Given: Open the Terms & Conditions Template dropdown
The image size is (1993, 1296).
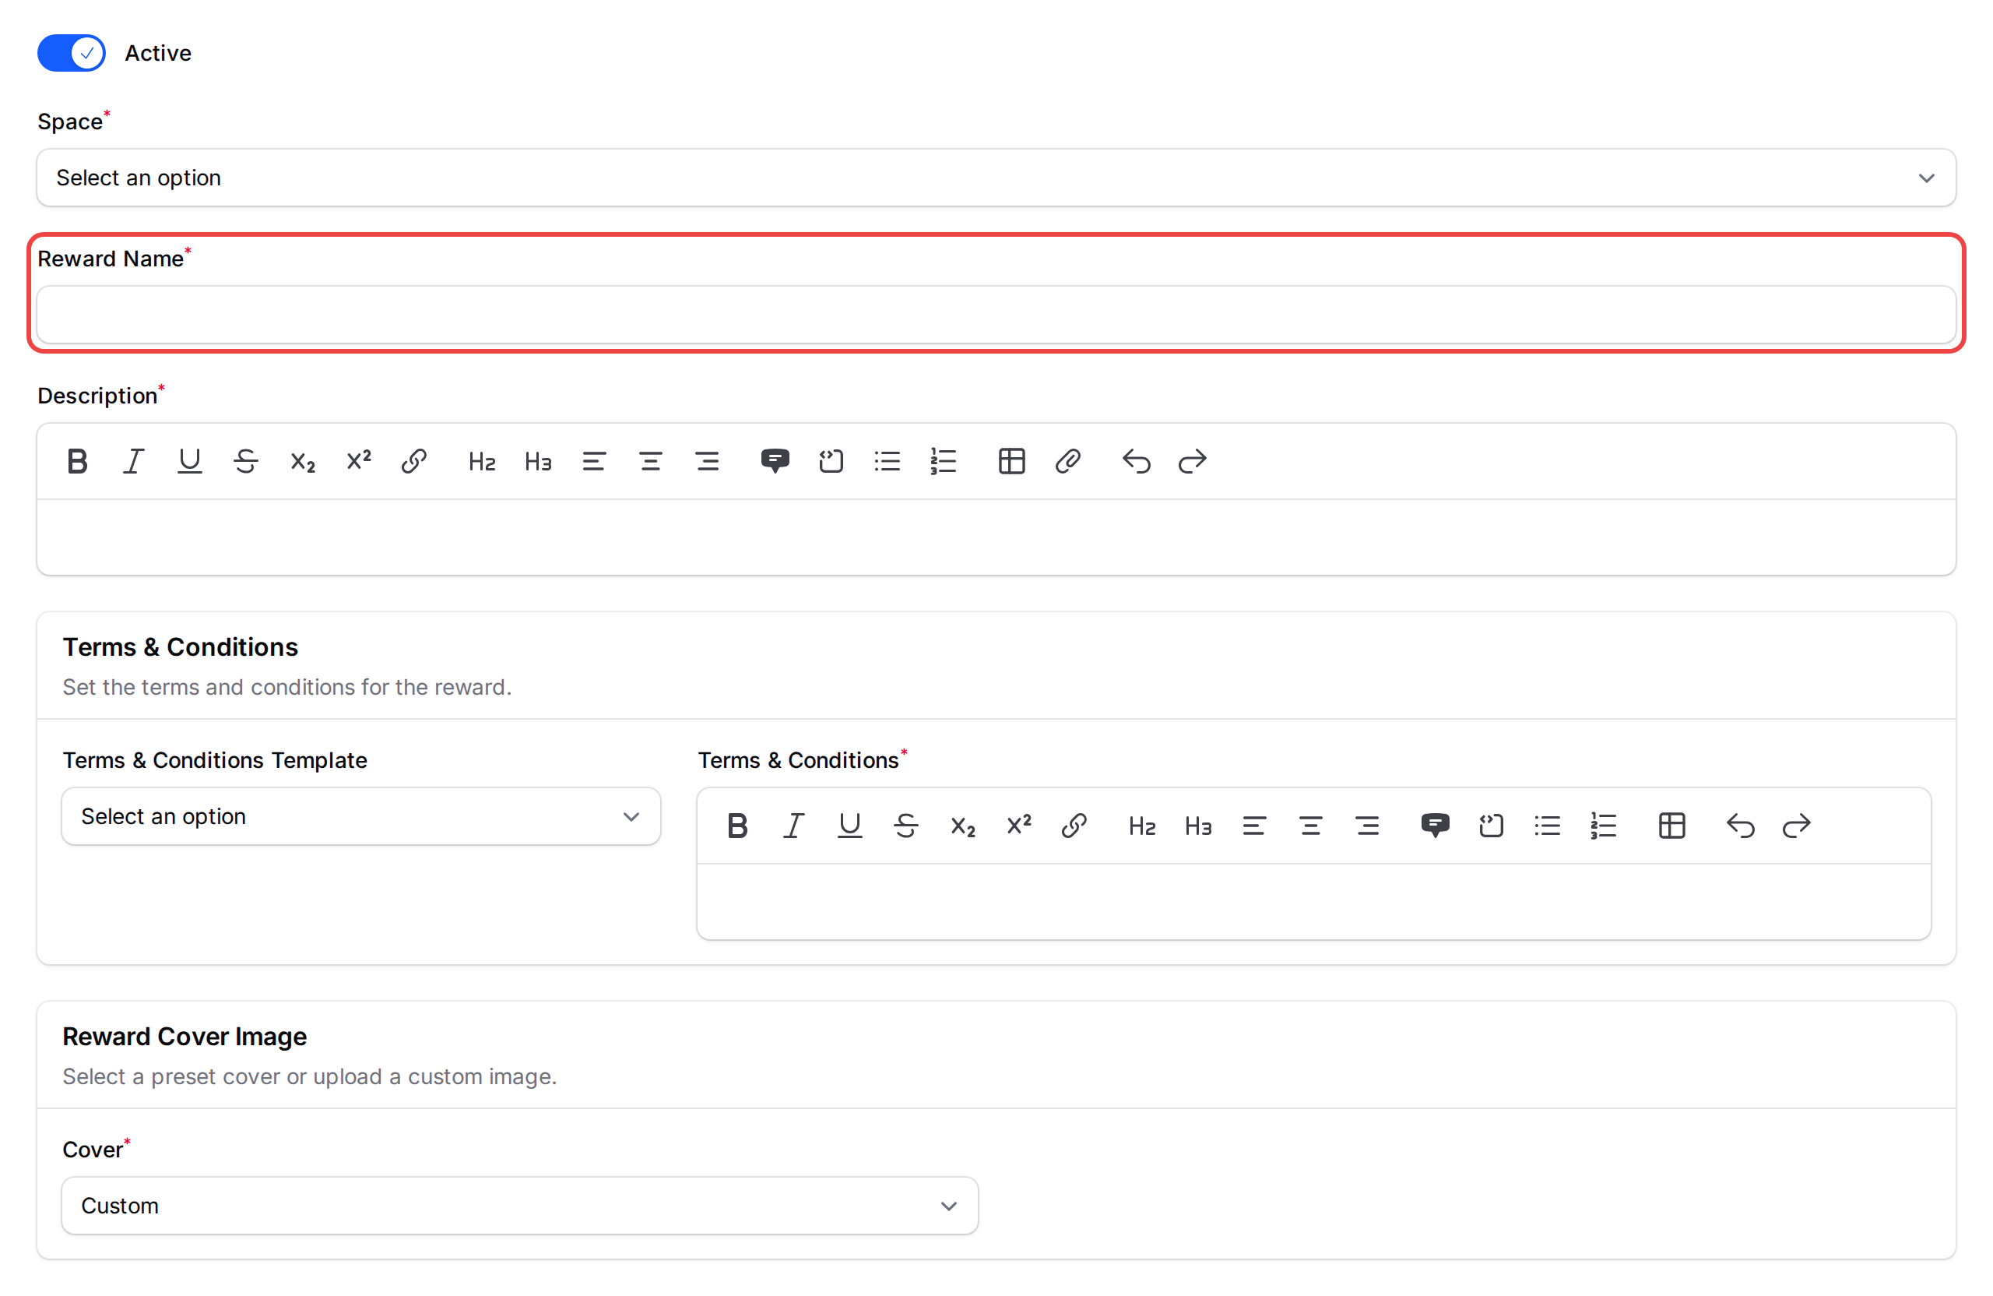Looking at the screenshot, I should 360,816.
